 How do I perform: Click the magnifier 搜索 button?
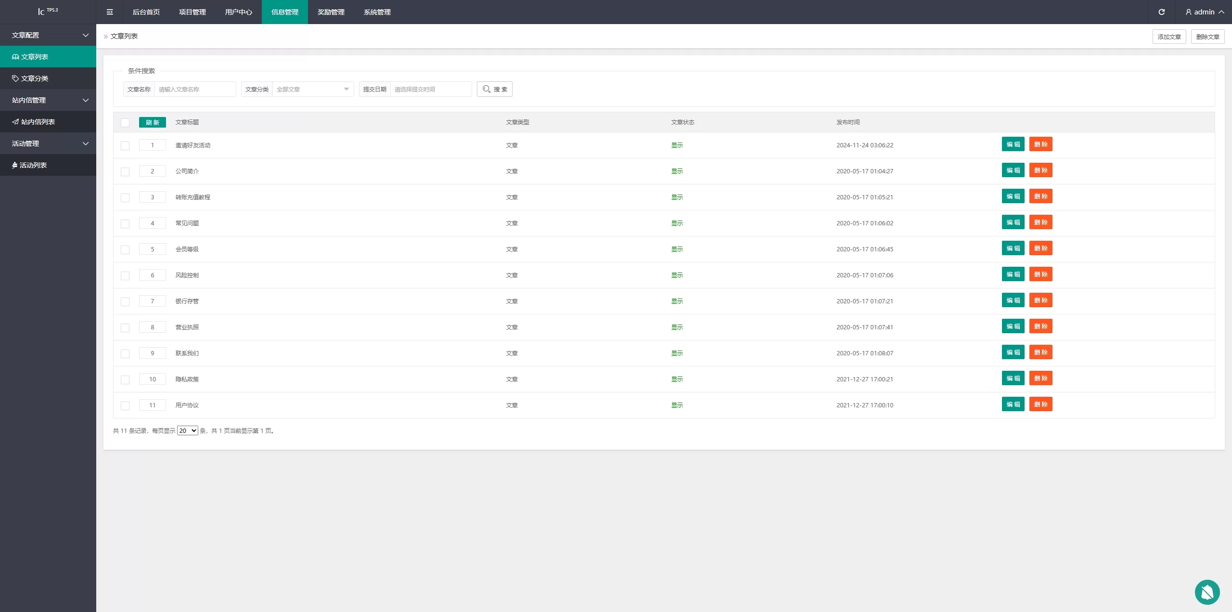tap(494, 89)
